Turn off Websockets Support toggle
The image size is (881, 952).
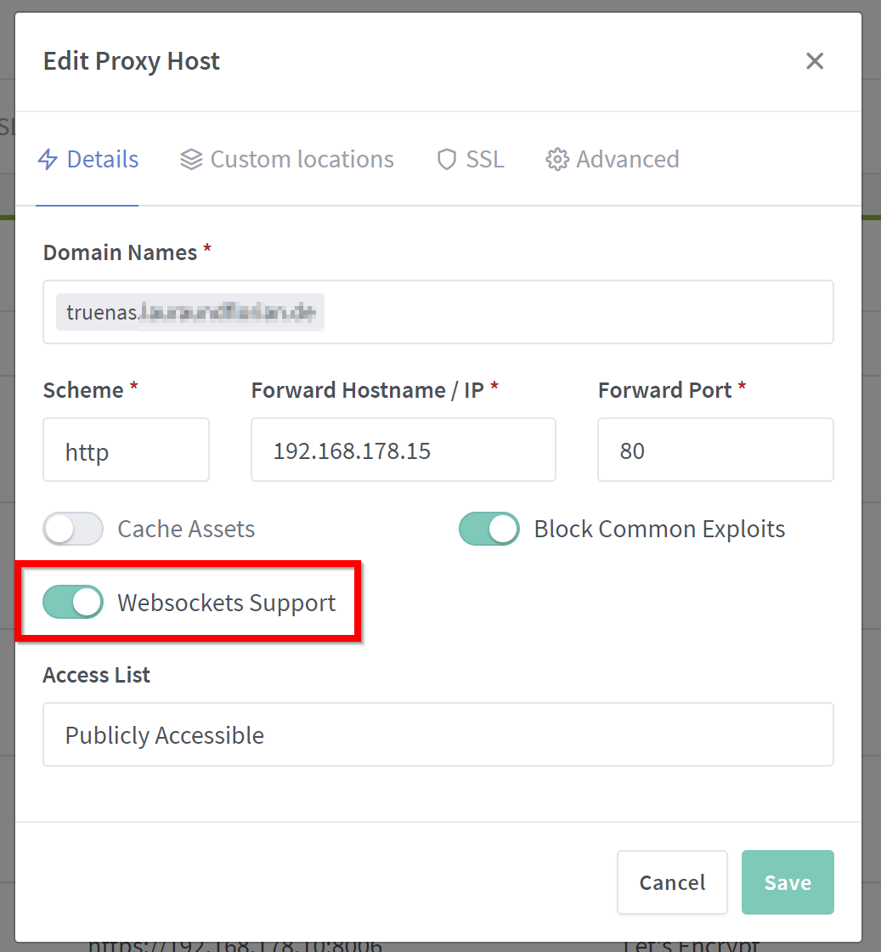click(x=73, y=603)
